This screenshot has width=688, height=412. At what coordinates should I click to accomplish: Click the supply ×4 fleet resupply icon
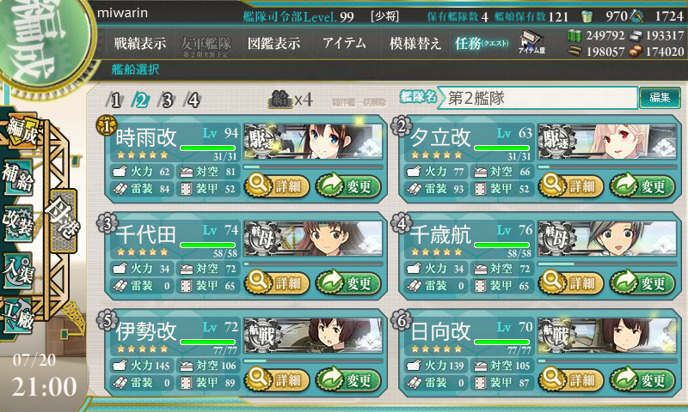coord(290,100)
